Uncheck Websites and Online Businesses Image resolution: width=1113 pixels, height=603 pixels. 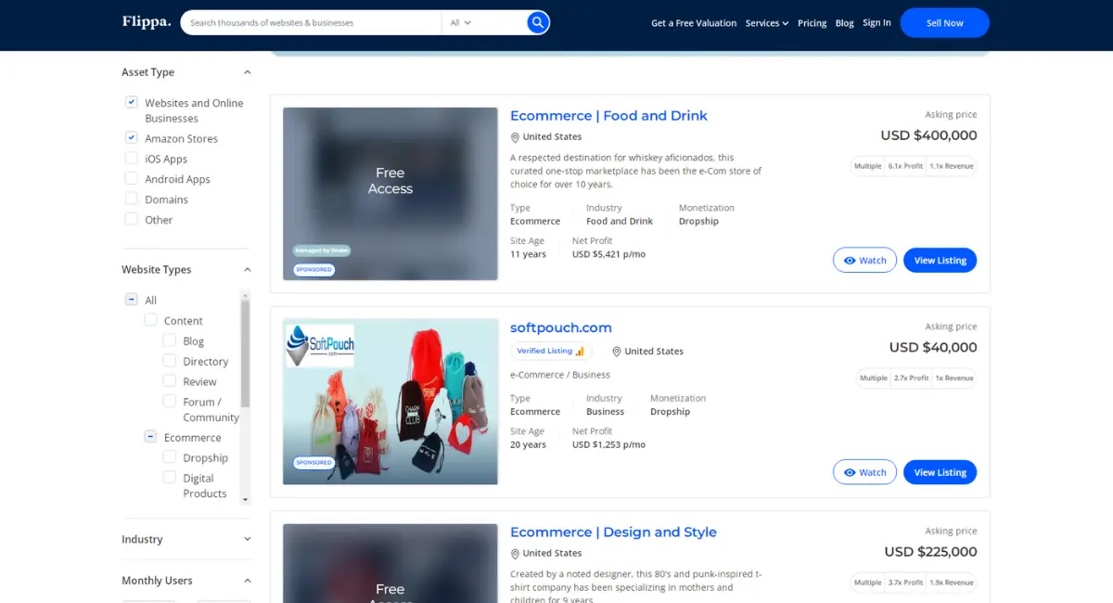(x=132, y=102)
